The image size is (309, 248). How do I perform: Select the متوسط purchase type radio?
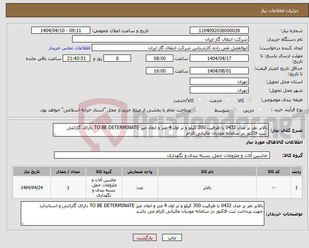coord(234,109)
